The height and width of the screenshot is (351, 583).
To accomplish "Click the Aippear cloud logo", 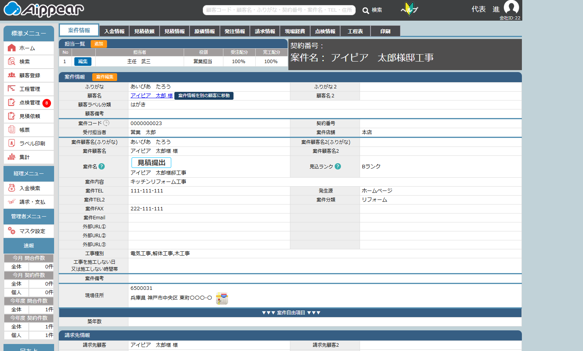I will tap(44, 9).
